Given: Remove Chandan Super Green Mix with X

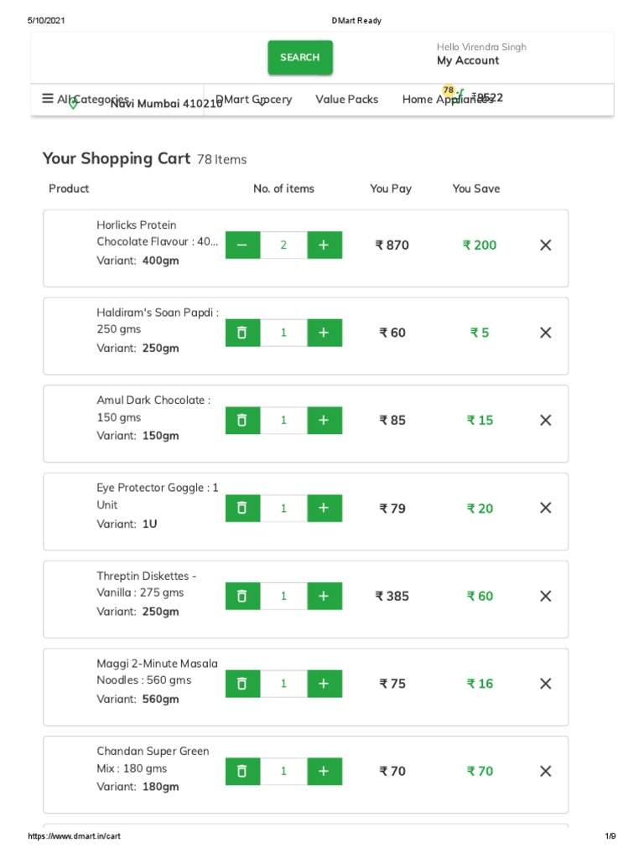Looking at the screenshot, I should click(x=546, y=771).
